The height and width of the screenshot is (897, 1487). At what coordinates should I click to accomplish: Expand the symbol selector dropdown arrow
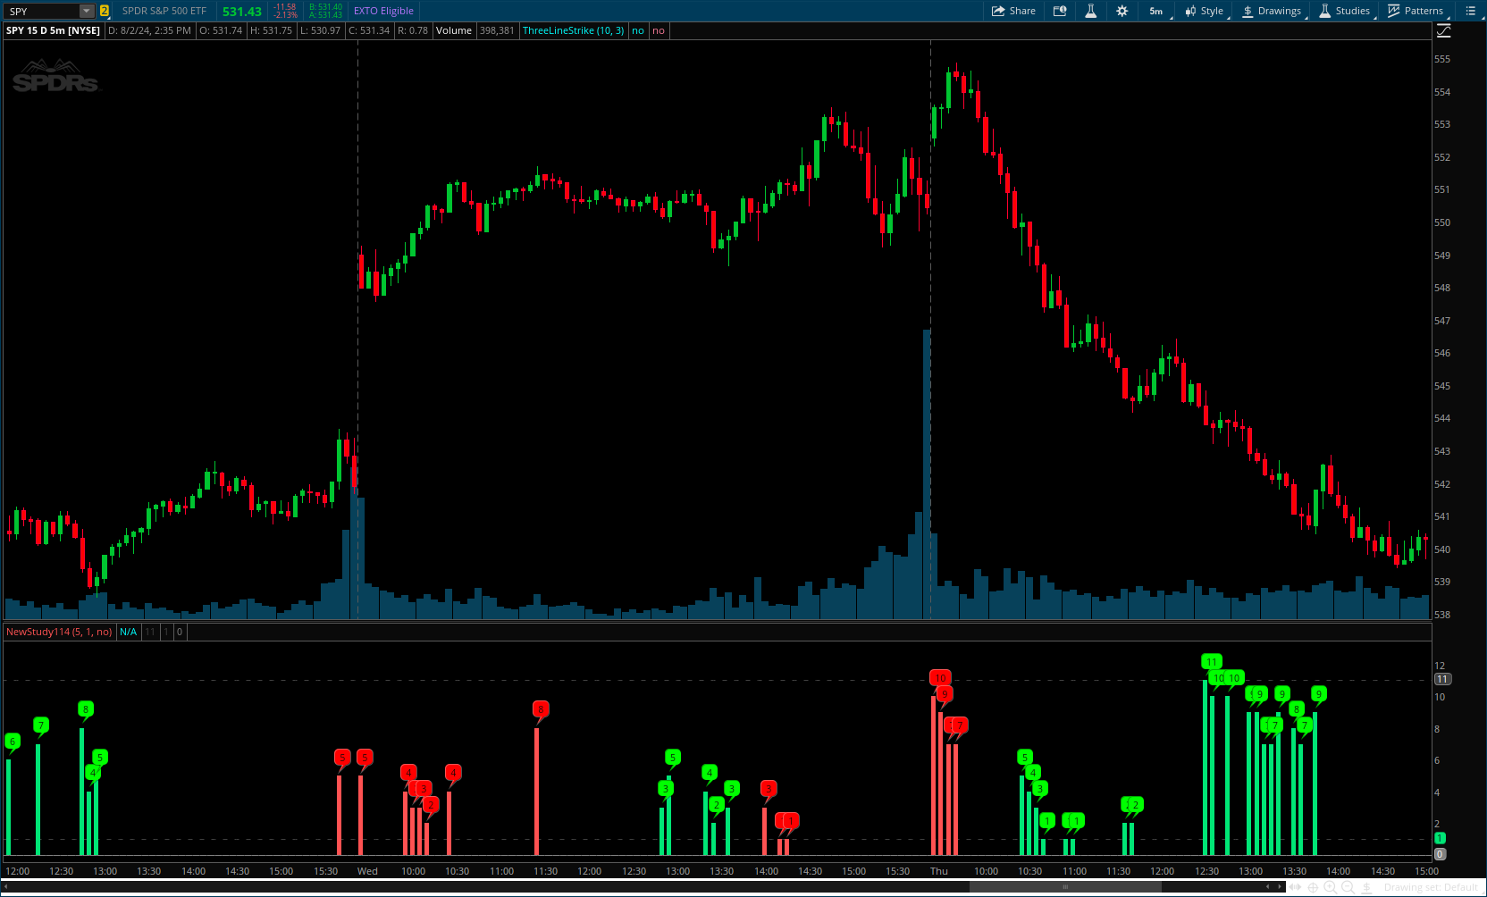[x=87, y=11]
